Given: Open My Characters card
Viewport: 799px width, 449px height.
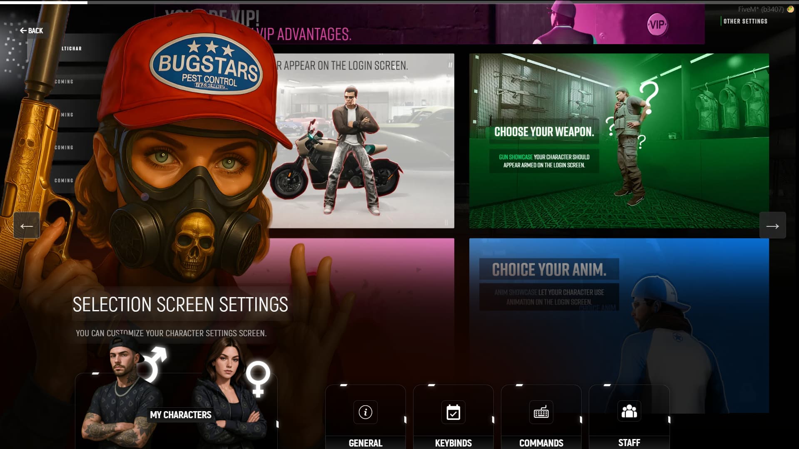Looking at the screenshot, I should pyautogui.click(x=176, y=411).
